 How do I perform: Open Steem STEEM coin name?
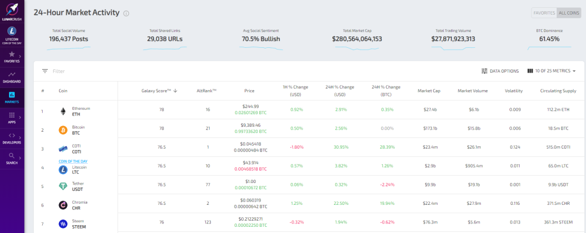coord(80,224)
